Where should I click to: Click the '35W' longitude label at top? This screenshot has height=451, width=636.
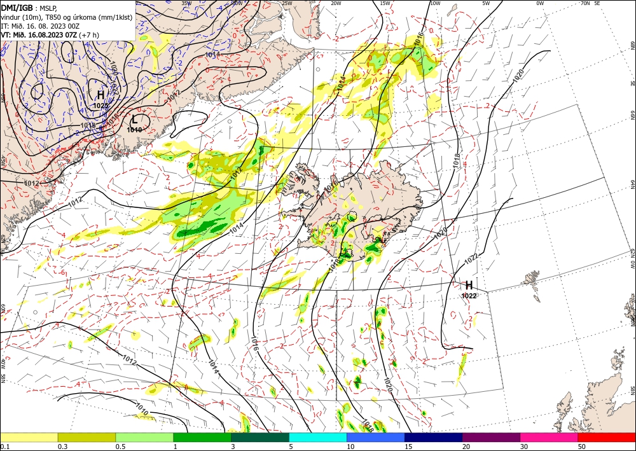[186, 3]
